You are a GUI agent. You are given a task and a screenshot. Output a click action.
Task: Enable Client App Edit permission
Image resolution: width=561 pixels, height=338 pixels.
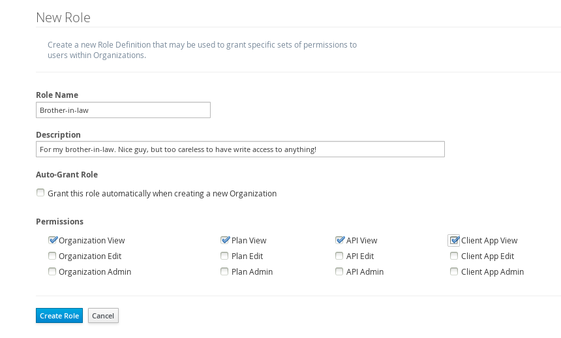(455, 256)
